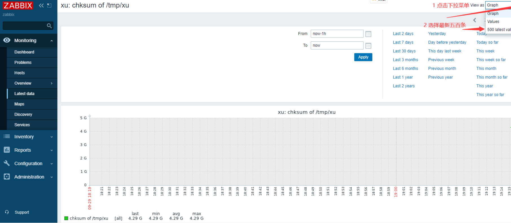Select Previous week range

click(x=441, y=60)
